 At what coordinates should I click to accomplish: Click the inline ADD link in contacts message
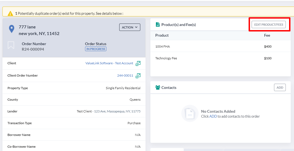(213, 116)
